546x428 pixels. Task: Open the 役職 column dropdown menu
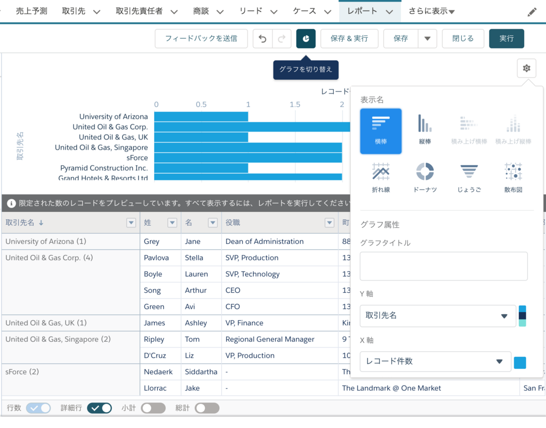point(330,223)
